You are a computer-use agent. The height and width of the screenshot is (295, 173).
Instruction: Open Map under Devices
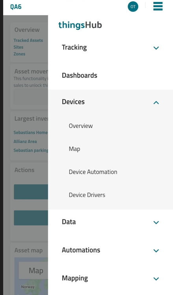[x=110, y=149]
